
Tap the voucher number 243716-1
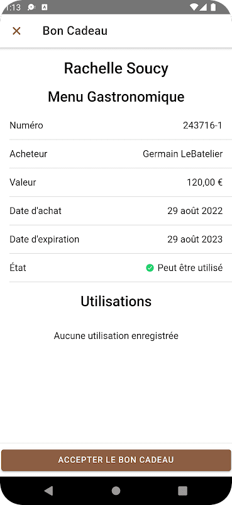[203, 125]
